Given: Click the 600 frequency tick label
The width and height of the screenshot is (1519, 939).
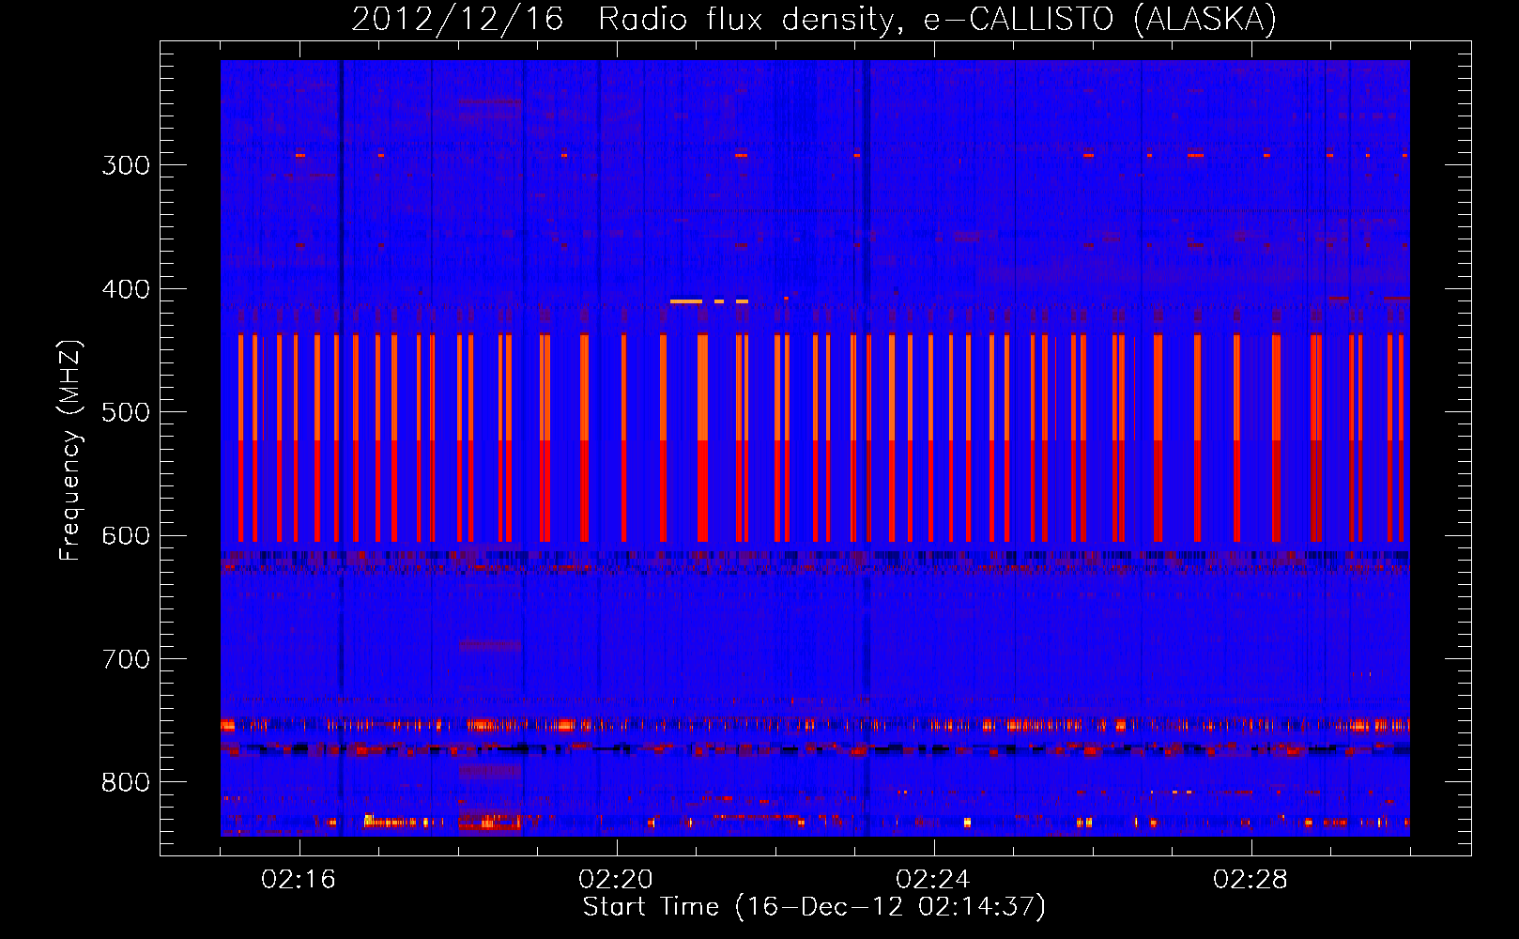Looking at the screenshot, I should coord(126,536).
